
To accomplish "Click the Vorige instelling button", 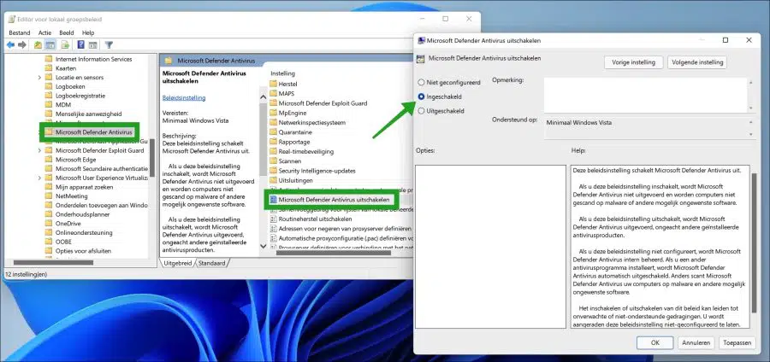I will point(633,62).
